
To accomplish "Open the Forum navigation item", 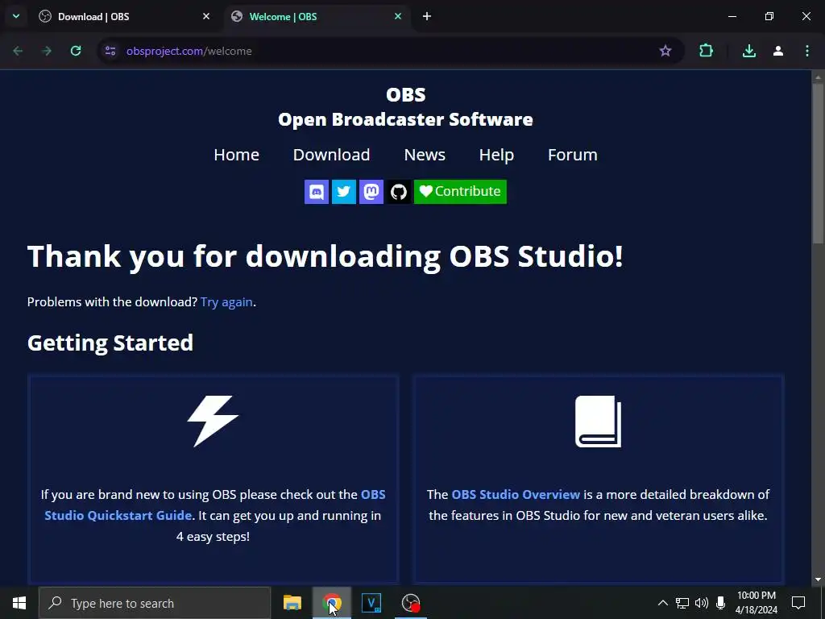I will (x=573, y=155).
